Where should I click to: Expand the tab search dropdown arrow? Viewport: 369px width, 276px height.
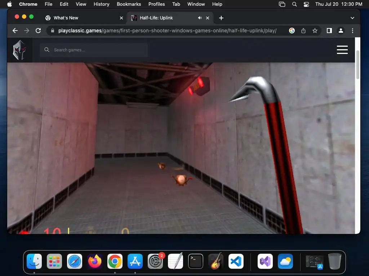(352, 18)
